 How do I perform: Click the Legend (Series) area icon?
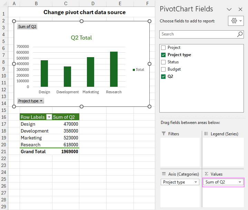coord(206,134)
